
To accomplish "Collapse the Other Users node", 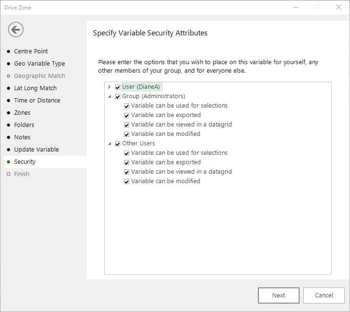I will 109,143.
